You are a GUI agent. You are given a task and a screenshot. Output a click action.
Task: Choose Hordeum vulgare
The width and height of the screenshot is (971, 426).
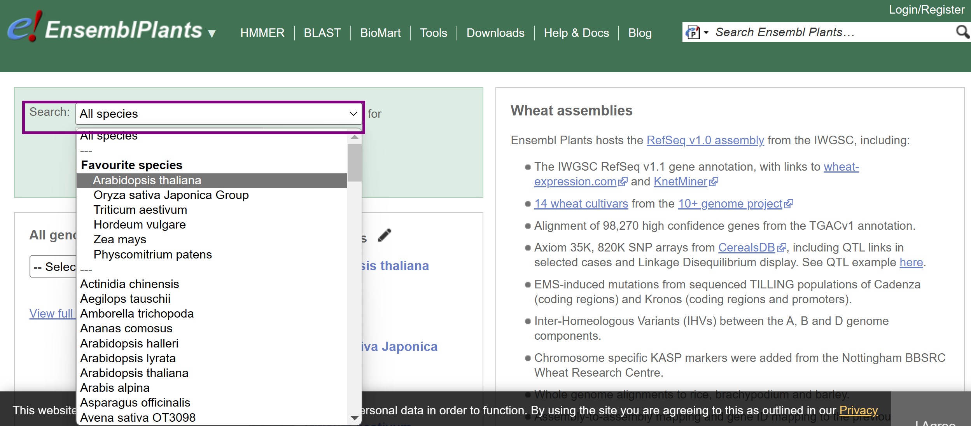pyautogui.click(x=212, y=225)
